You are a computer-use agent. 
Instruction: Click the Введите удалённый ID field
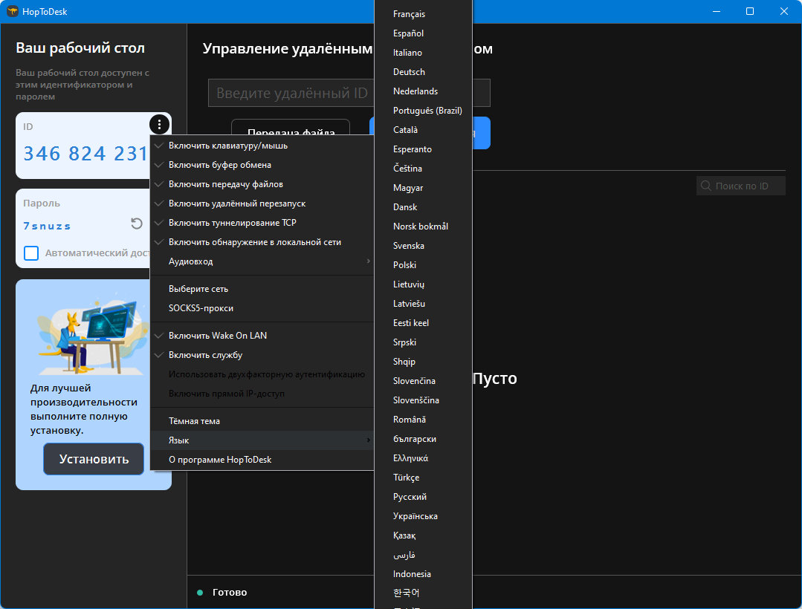click(x=291, y=93)
